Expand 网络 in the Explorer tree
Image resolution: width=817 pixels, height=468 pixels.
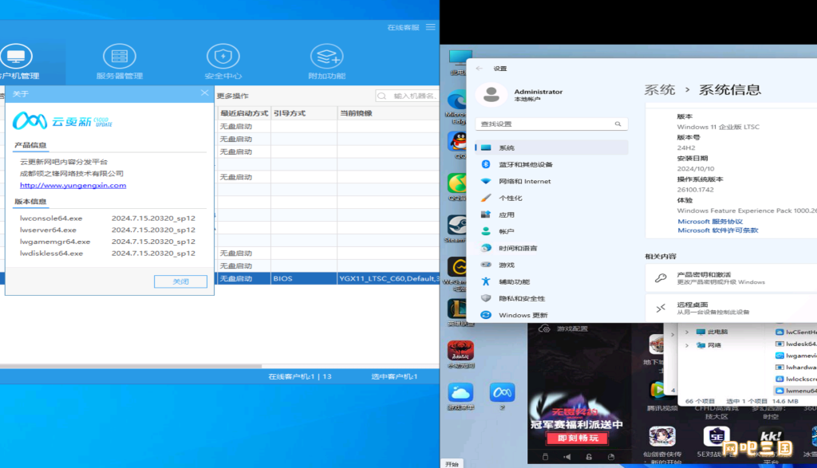click(687, 345)
